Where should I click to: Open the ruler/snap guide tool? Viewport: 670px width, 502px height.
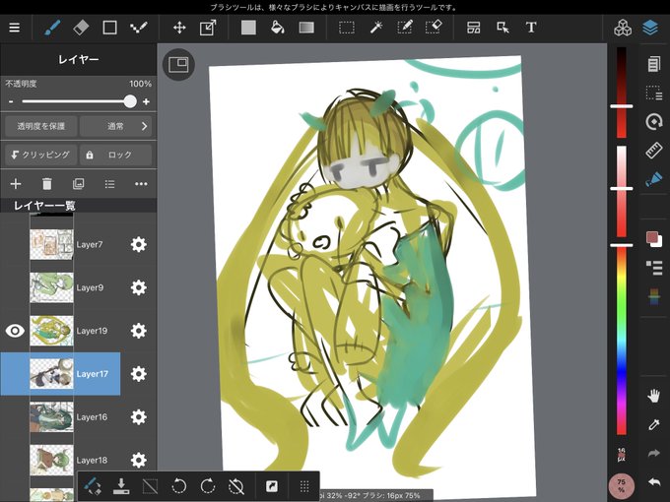(654, 151)
